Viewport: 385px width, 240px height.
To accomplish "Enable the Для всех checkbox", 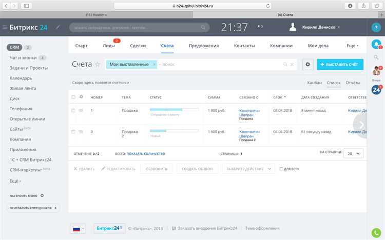I will pos(281,169).
